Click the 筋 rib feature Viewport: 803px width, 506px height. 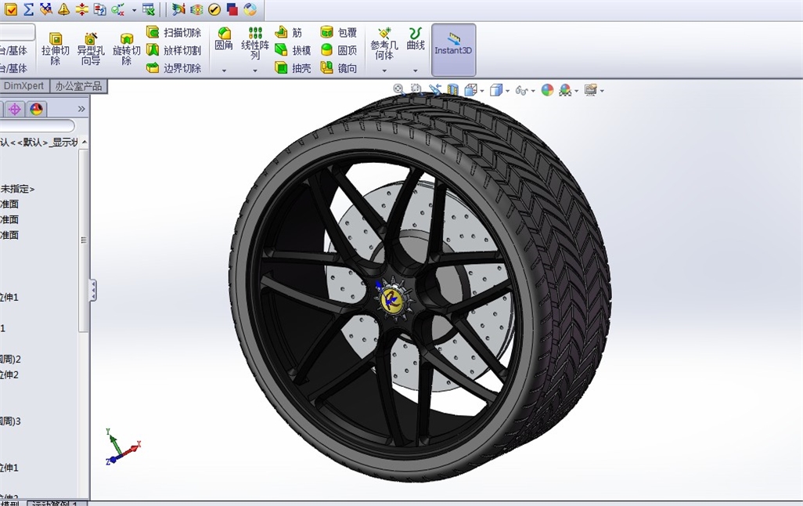click(x=289, y=32)
